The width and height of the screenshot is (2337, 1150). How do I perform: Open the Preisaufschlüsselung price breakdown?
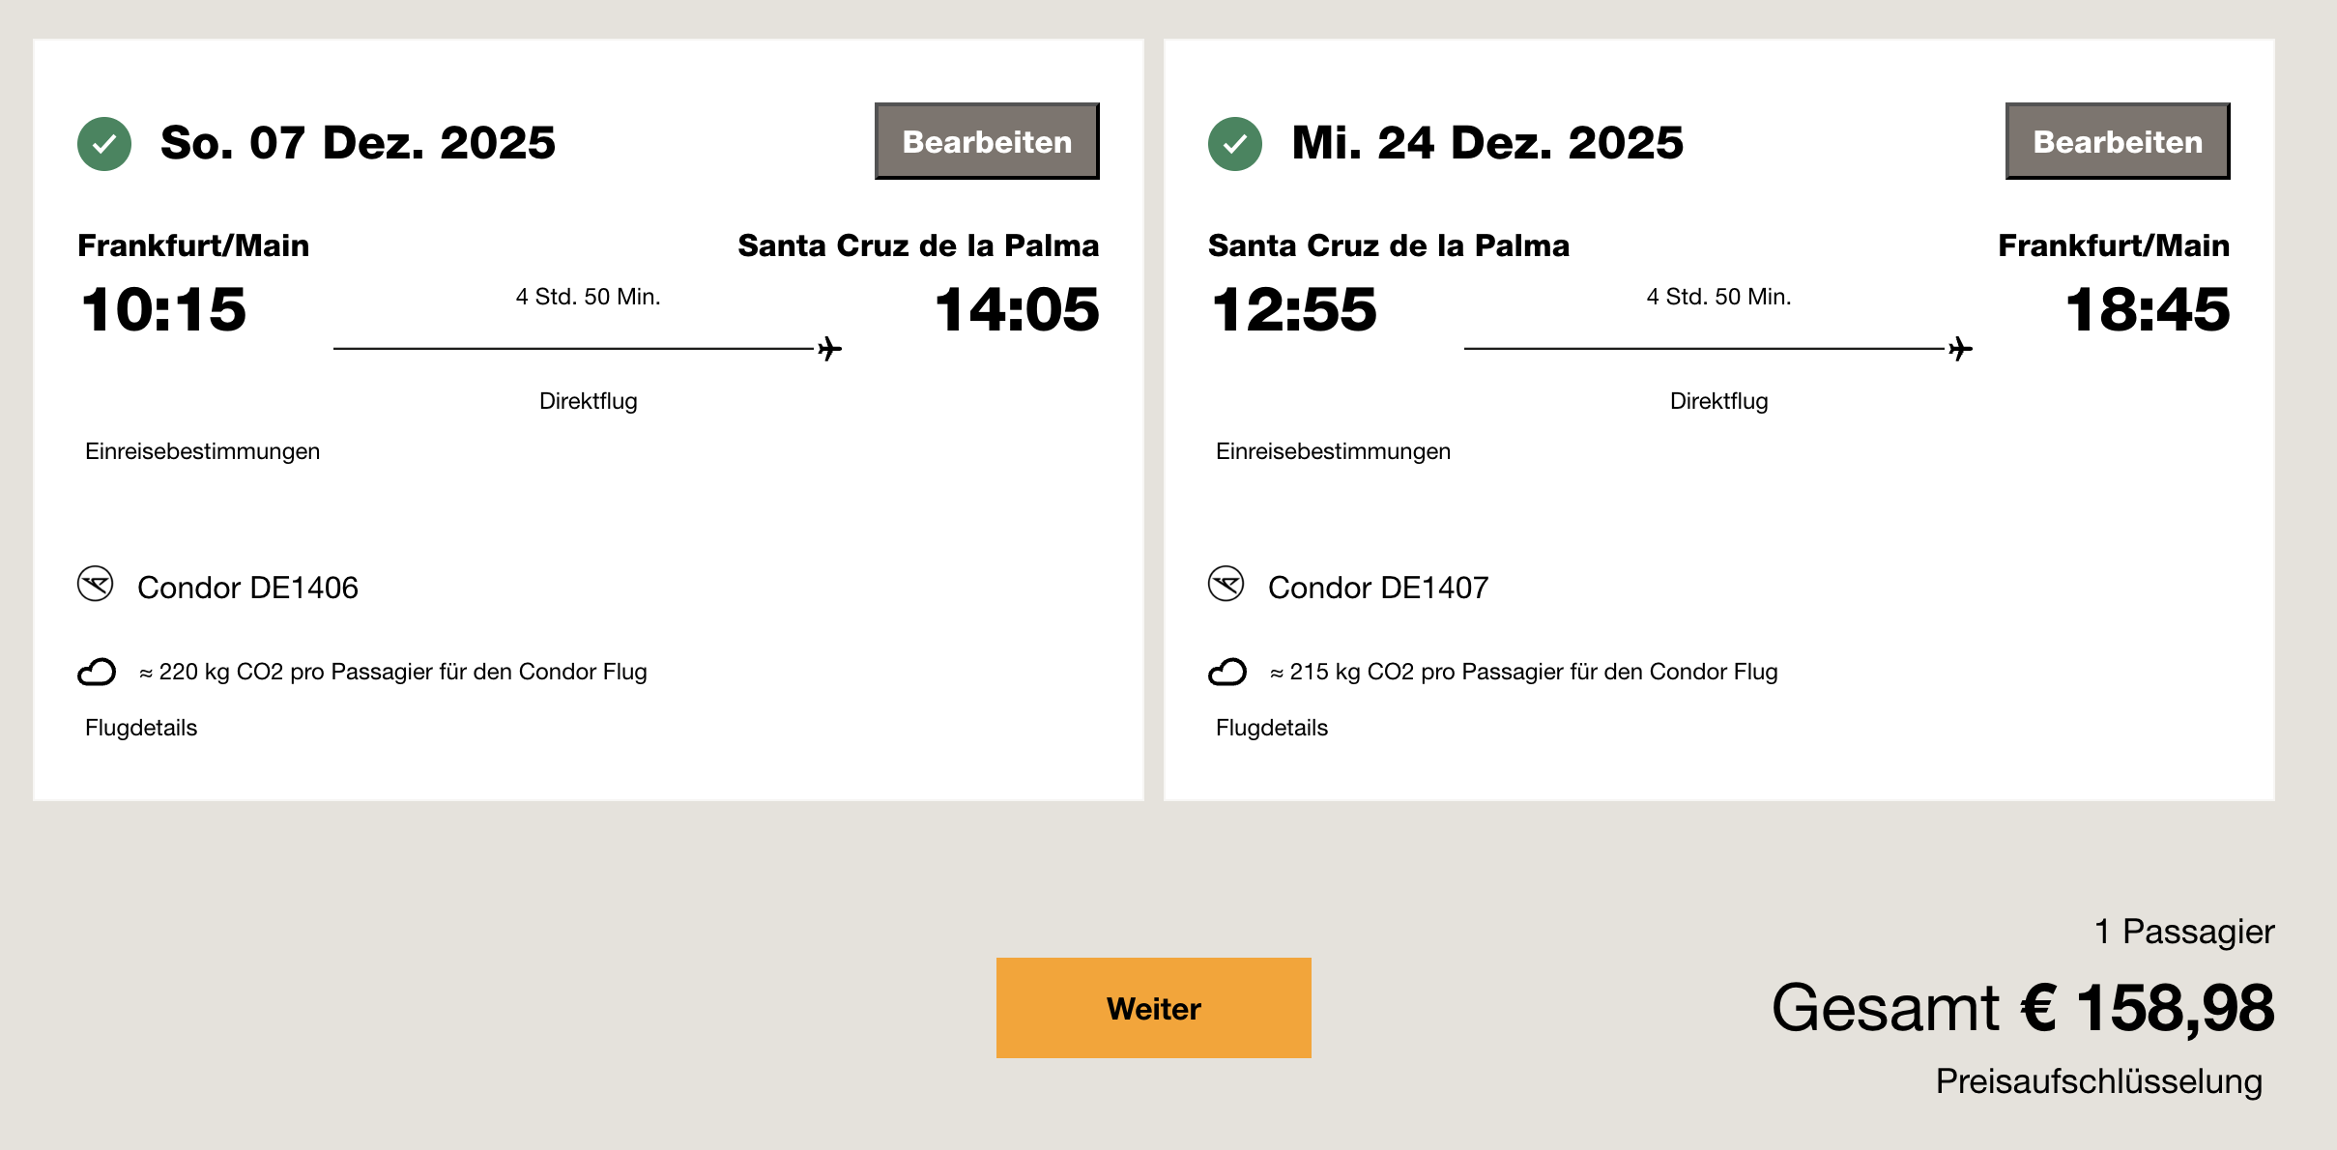(2098, 1081)
